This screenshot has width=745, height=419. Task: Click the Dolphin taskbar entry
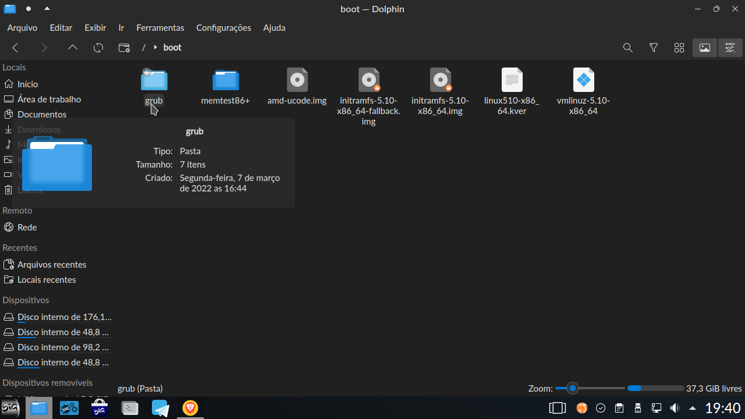point(39,408)
